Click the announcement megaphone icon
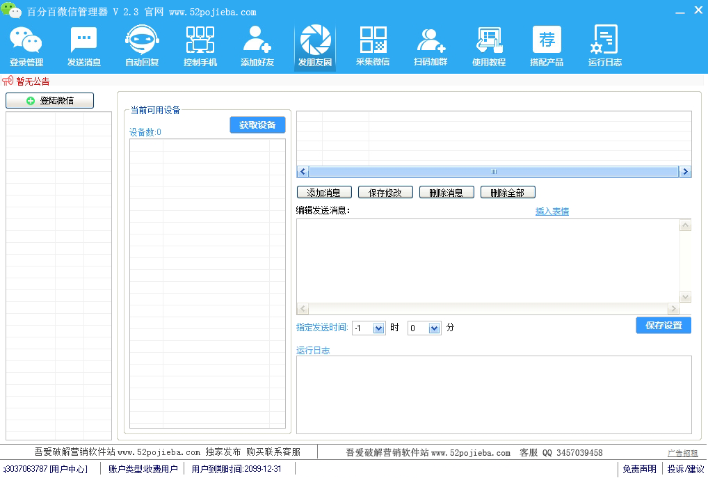The height and width of the screenshot is (478, 708). pyautogui.click(x=7, y=81)
